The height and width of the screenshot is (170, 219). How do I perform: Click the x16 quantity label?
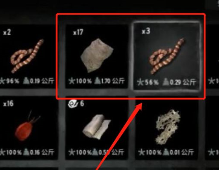[x=8, y=104]
